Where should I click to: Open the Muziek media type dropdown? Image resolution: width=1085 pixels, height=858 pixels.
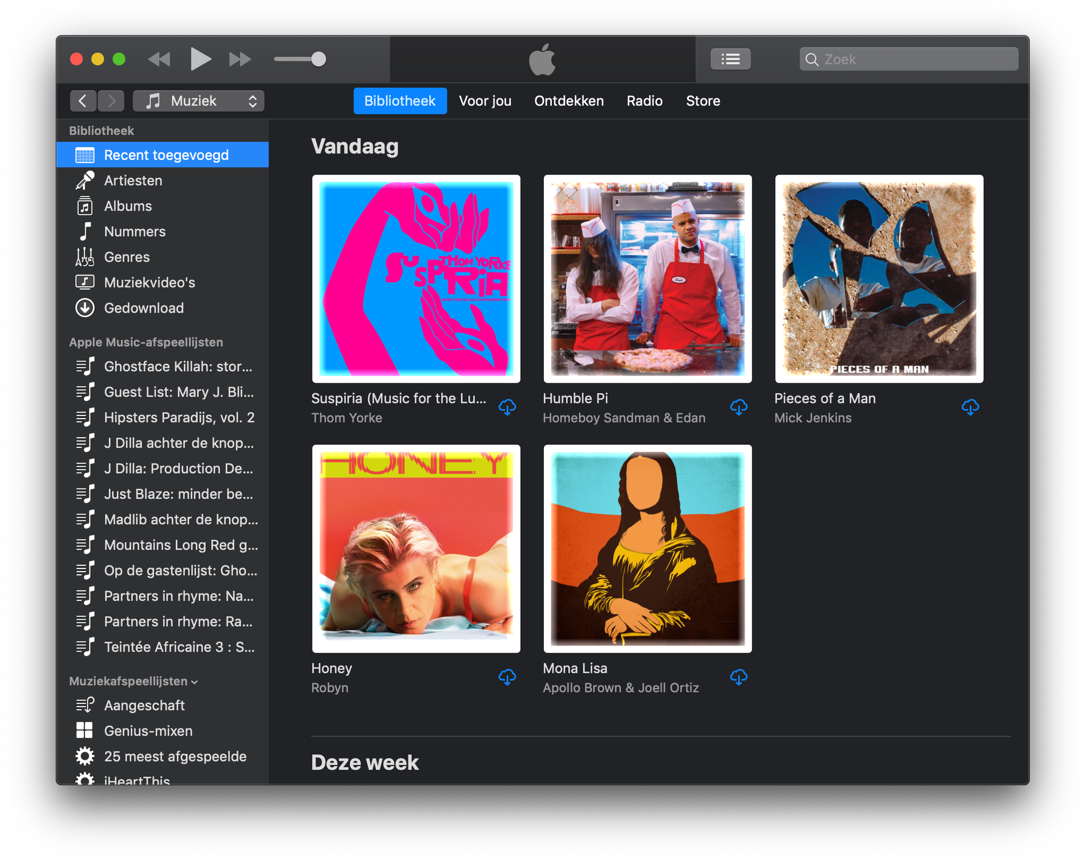[x=198, y=101]
